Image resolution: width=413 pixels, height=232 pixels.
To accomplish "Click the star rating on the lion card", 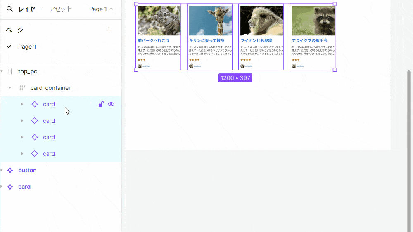I will point(245,60).
